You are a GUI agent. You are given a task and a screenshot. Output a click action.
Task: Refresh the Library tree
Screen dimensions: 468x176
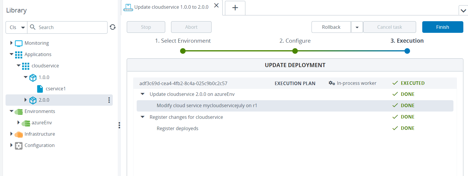[113, 27]
